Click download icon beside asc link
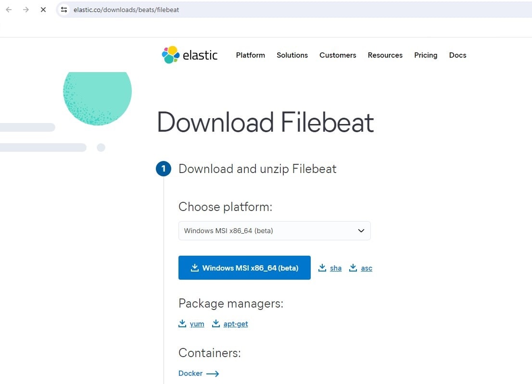The width and height of the screenshot is (532, 384). pyautogui.click(x=353, y=268)
